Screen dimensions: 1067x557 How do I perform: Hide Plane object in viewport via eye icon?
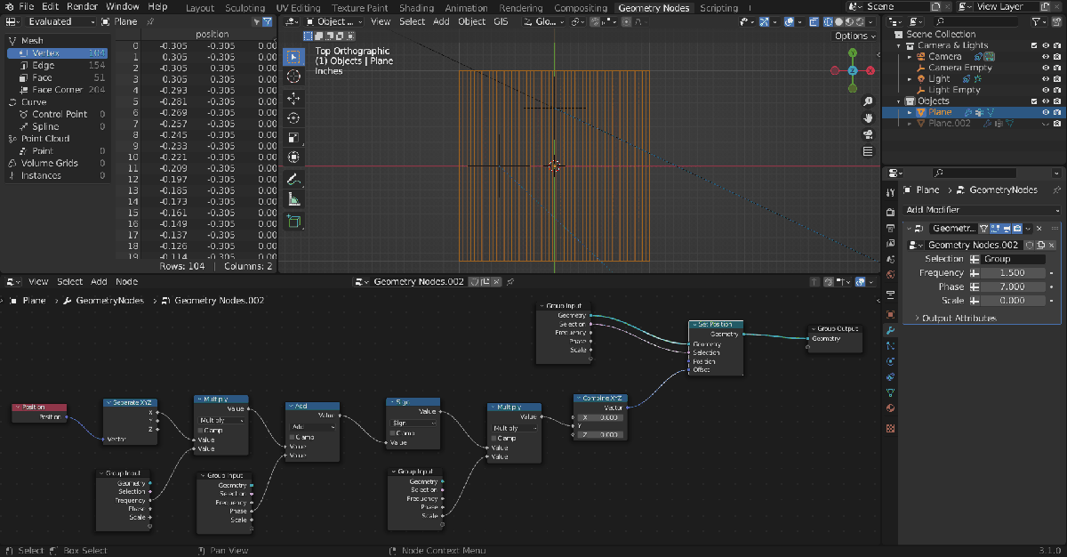click(1045, 112)
